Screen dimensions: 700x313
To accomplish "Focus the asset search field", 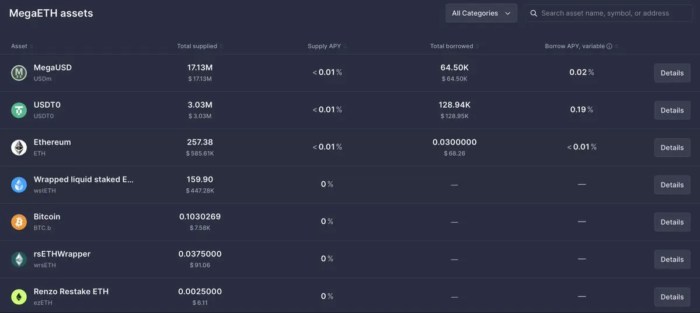I will [613, 13].
